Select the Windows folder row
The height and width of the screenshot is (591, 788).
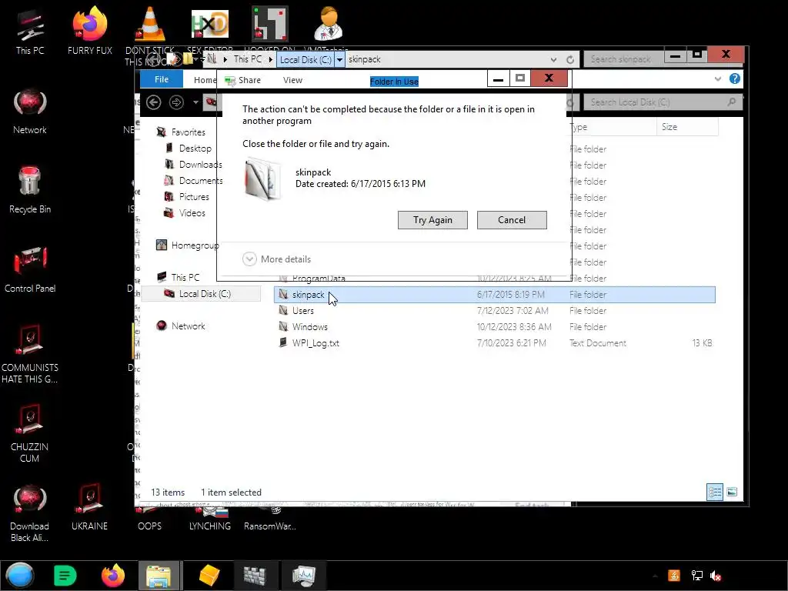(495, 326)
